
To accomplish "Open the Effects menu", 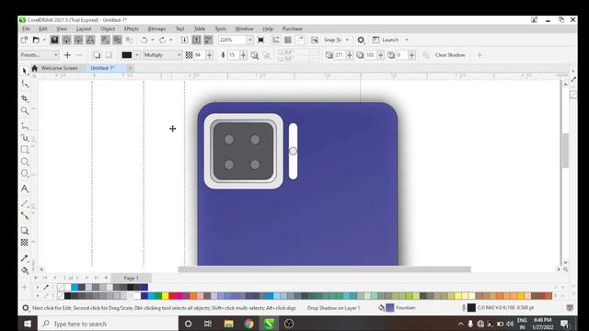I will (131, 29).
